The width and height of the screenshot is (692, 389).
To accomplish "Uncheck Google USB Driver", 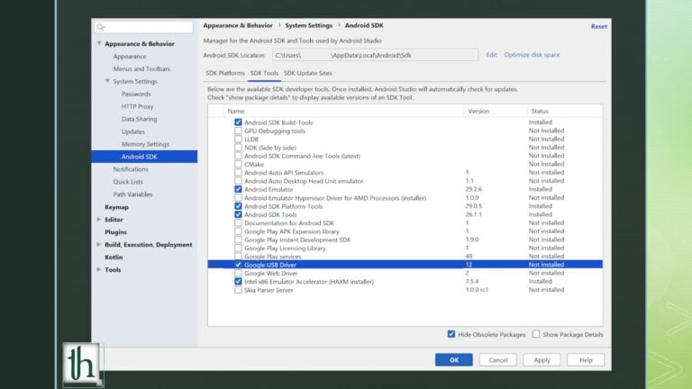I will pos(238,265).
